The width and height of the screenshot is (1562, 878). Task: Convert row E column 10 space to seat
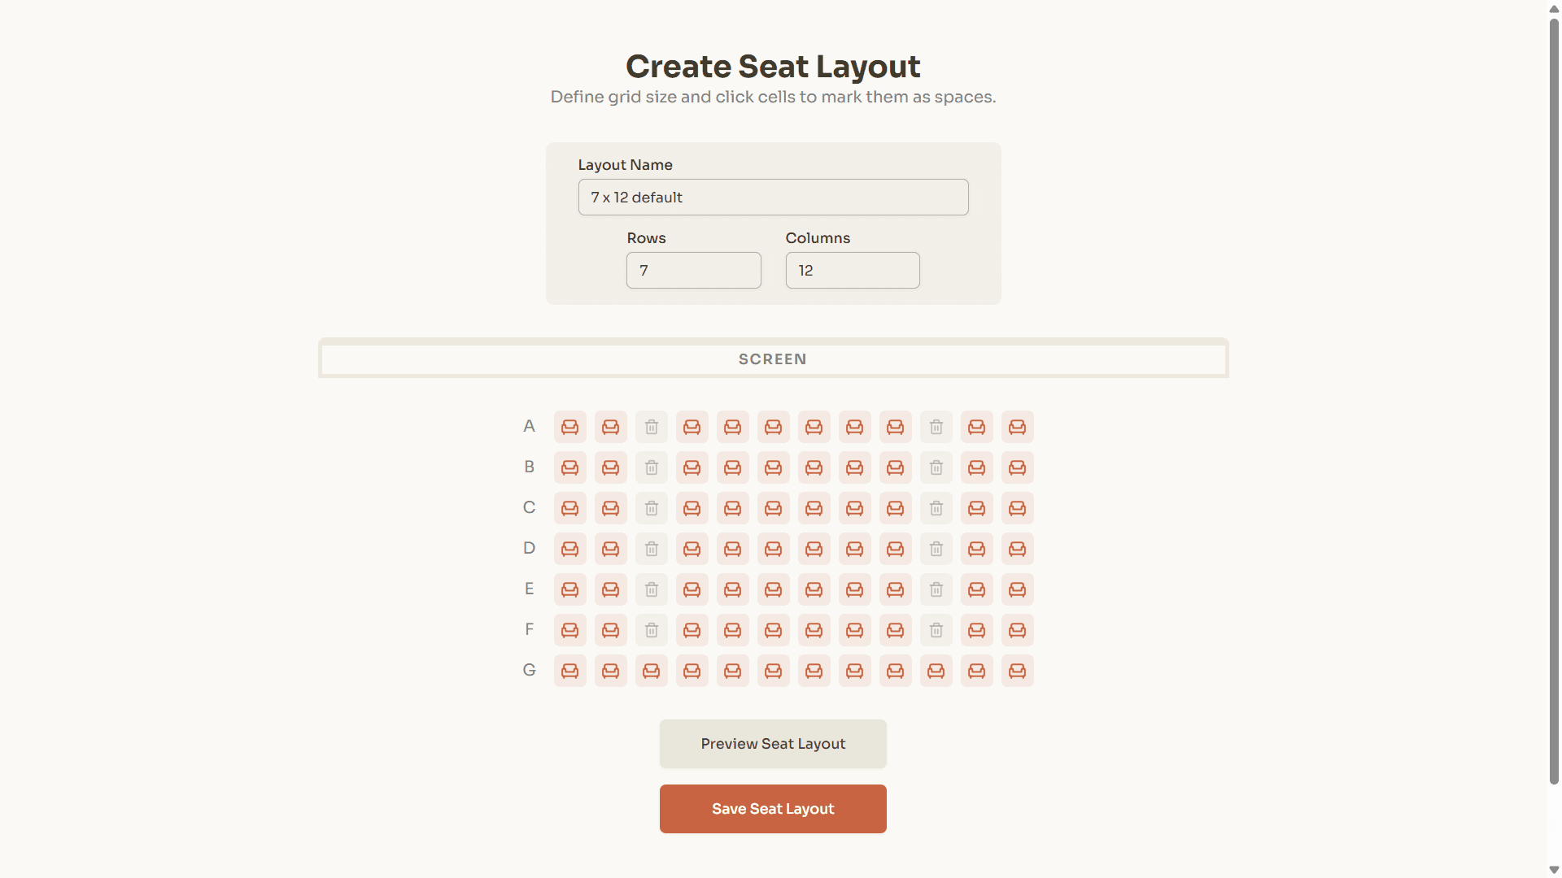click(x=936, y=589)
